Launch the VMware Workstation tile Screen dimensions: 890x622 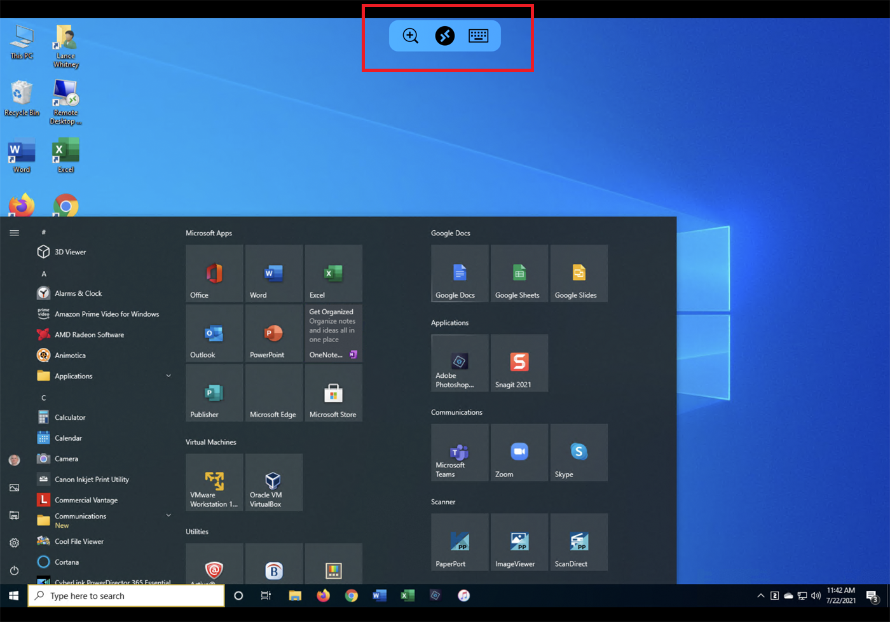(214, 482)
